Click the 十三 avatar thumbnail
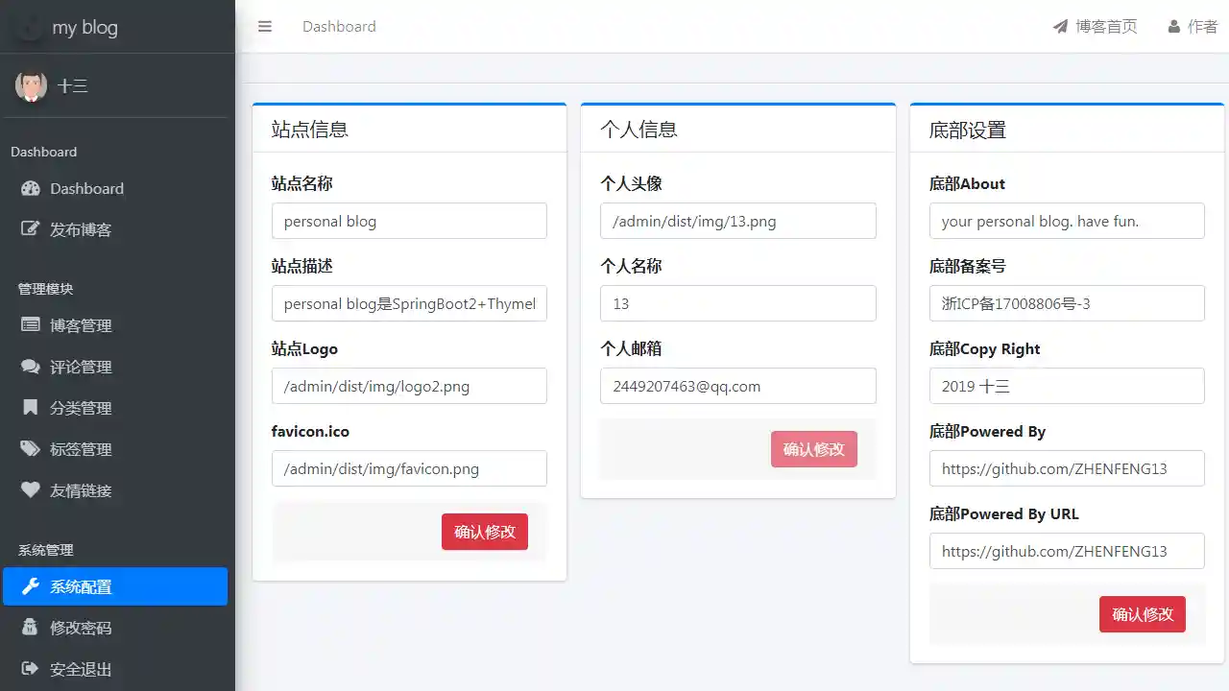Screen dimensions: 1229x691 [32, 85]
